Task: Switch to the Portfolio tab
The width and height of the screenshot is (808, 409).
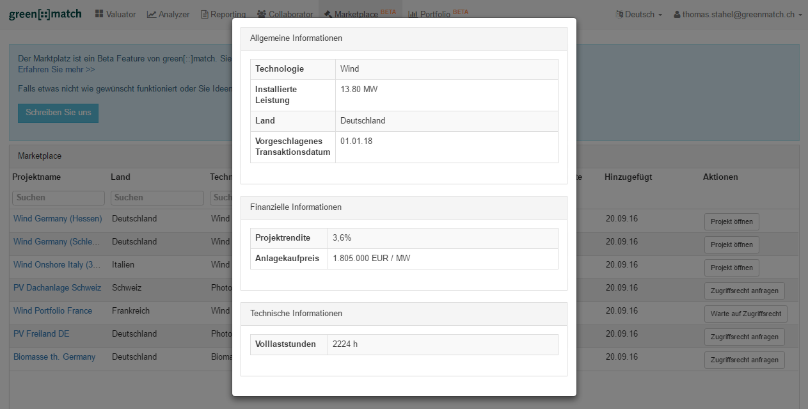Action: pos(435,14)
